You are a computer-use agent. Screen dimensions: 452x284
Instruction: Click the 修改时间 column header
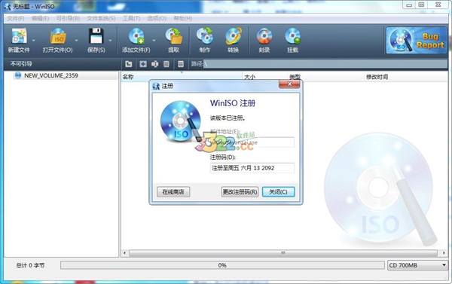coord(406,77)
